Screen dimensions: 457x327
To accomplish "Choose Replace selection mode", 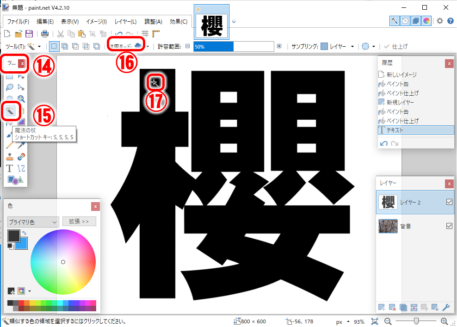I will [54, 46].
